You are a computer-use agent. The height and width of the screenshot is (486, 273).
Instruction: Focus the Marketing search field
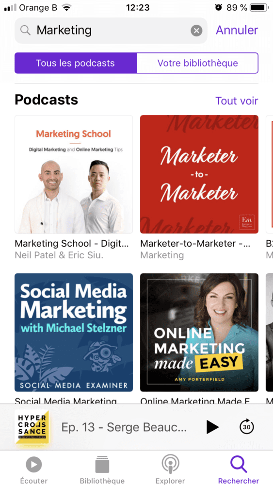point(111,31)
